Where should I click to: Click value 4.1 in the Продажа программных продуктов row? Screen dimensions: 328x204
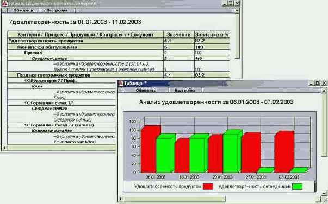pyautogui.click(x=168, y=75)
